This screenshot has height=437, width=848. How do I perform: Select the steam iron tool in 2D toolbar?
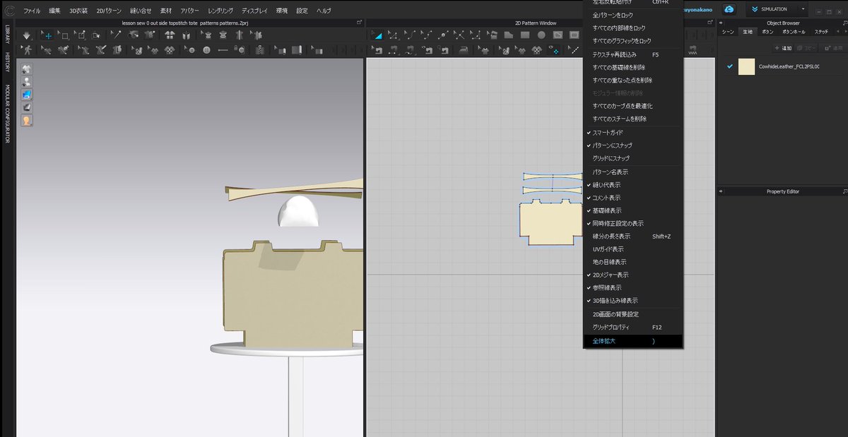tap(464, 50)
